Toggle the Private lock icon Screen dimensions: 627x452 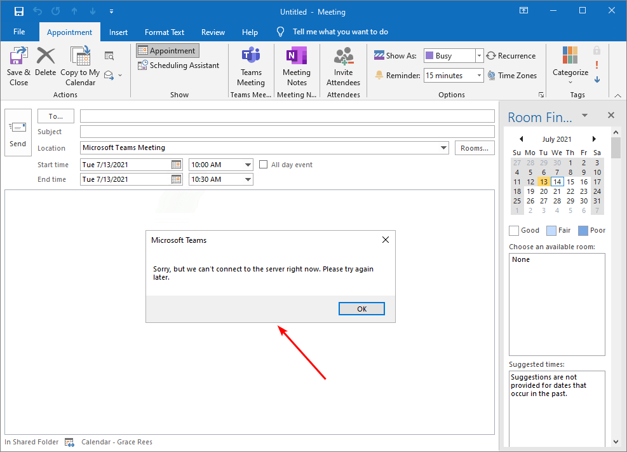(597, 50)
